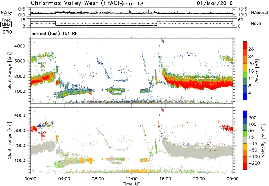Click the 16:00 time tick label

point(165,179)
